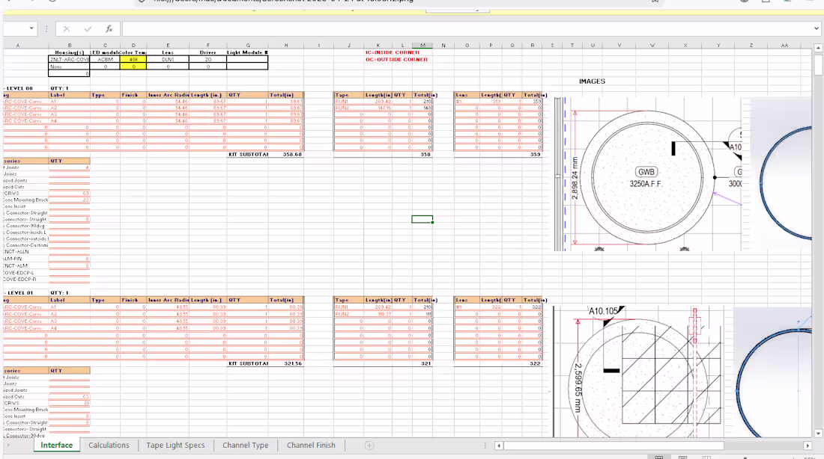Viewport: 824px width, 459px height.
Task: Click the horizontal scrollbar right arrow
Action: [808, 446]
